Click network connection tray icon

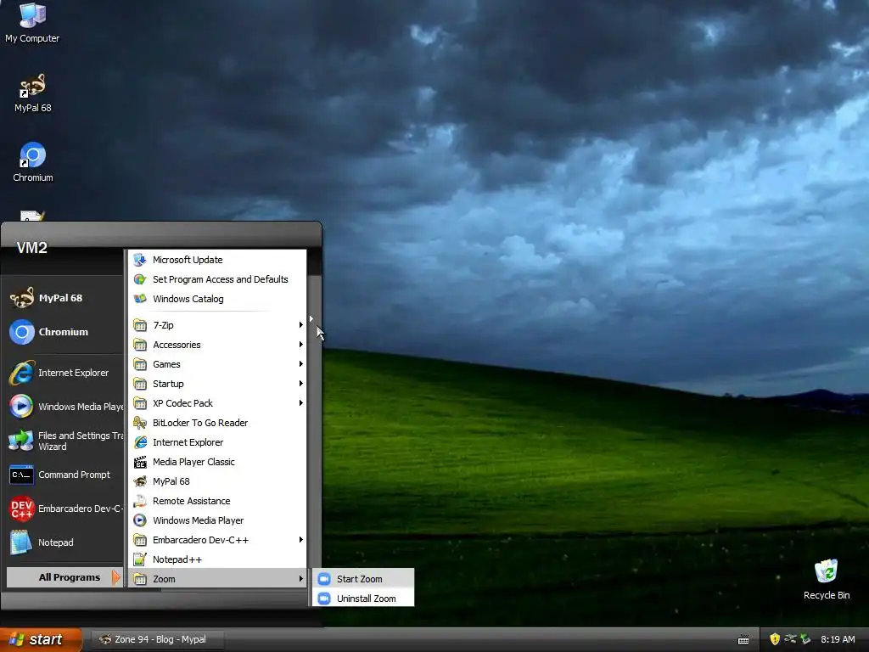[790, 639]
